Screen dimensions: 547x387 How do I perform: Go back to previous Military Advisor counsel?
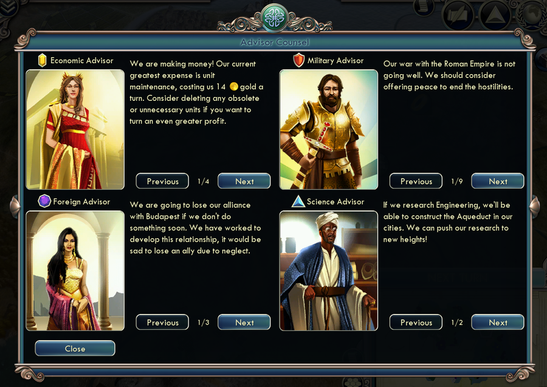tap(416, 181)
